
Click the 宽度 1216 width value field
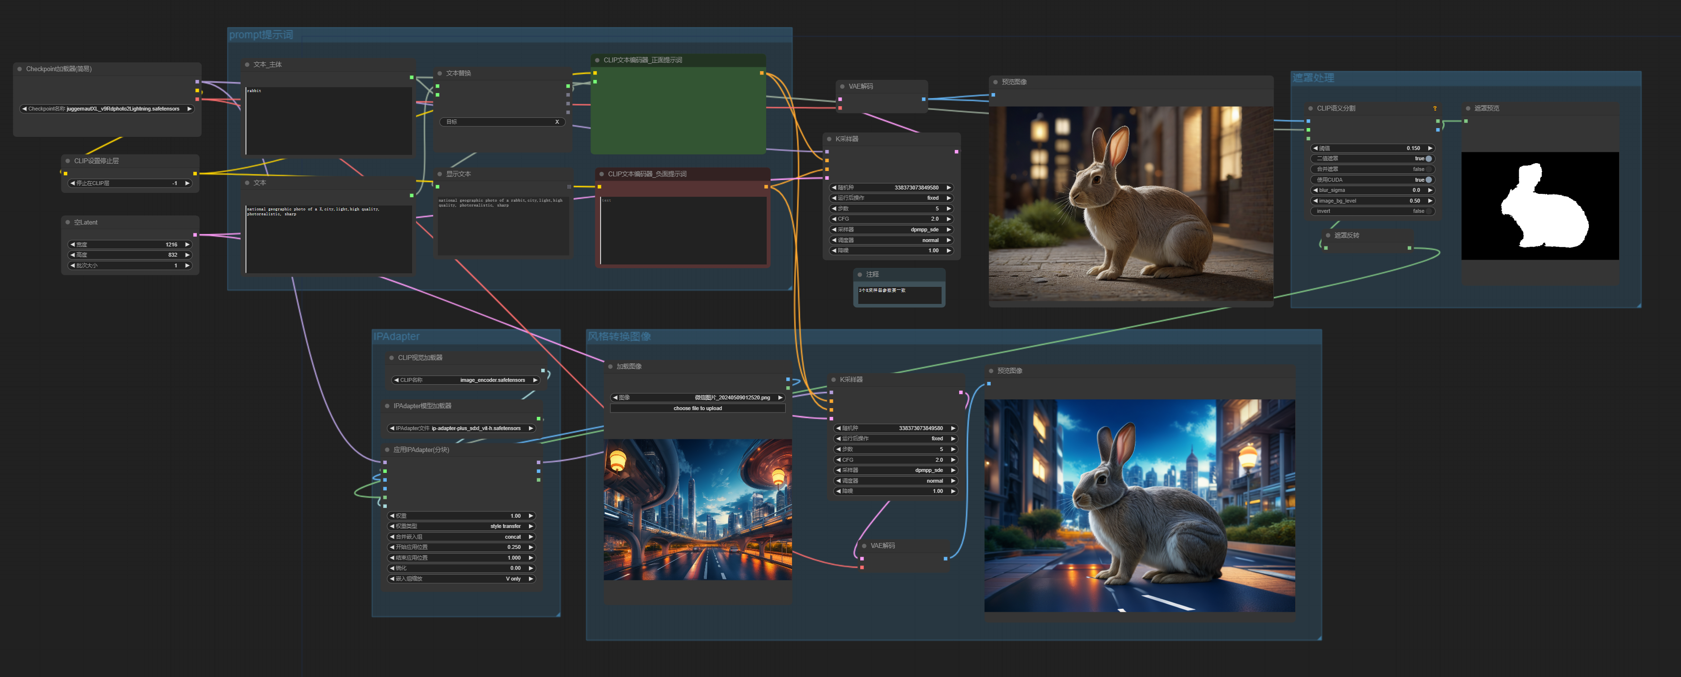[x=130, y=244]
